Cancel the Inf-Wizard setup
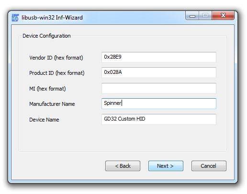This screenshot has width=247, height=194. click(209, 166)
